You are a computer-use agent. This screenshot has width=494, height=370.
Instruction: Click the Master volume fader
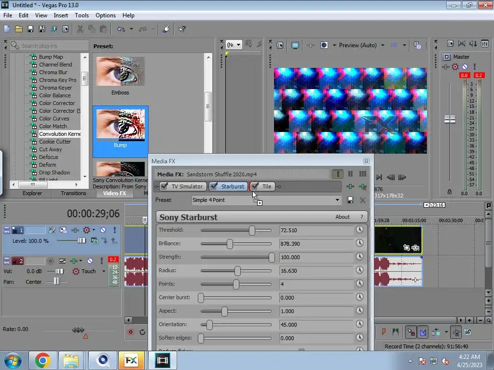pyautogui.click(x=450, y=119)
